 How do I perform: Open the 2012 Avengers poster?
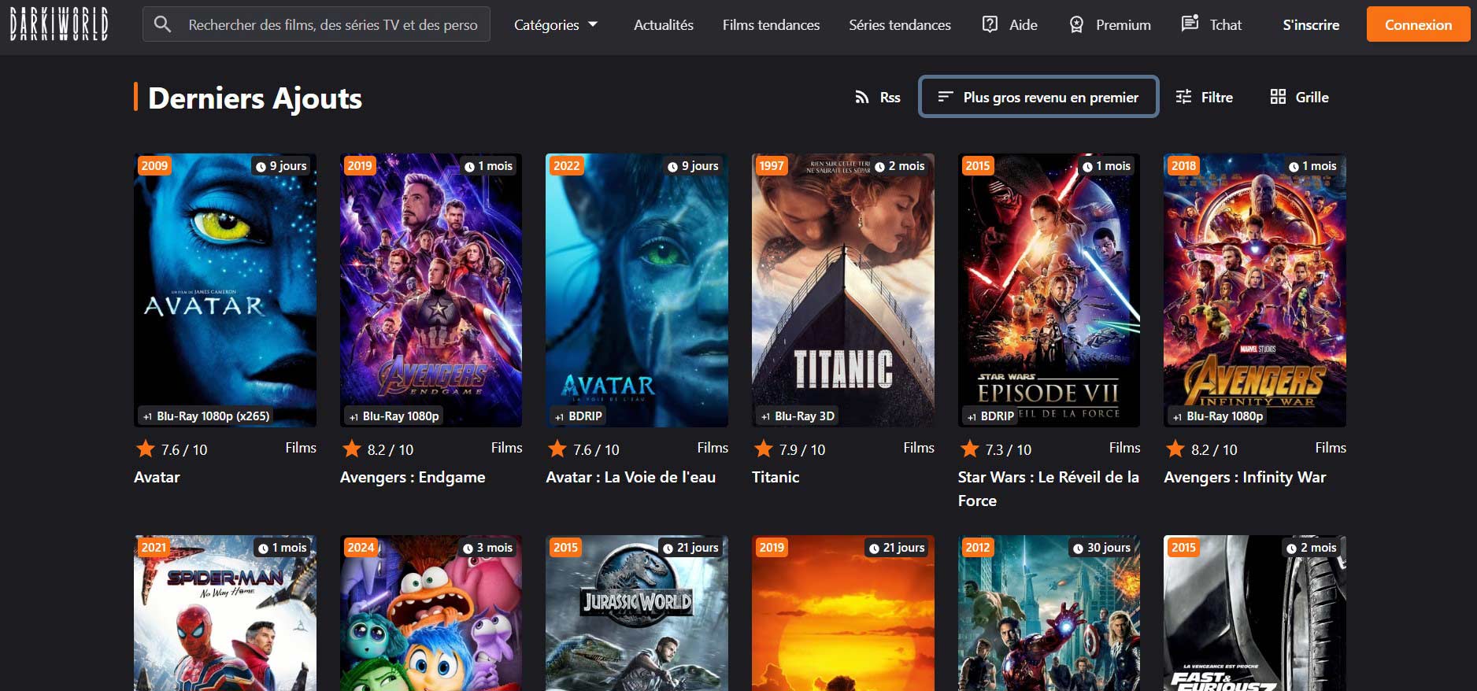click(x=1049, y=613)
